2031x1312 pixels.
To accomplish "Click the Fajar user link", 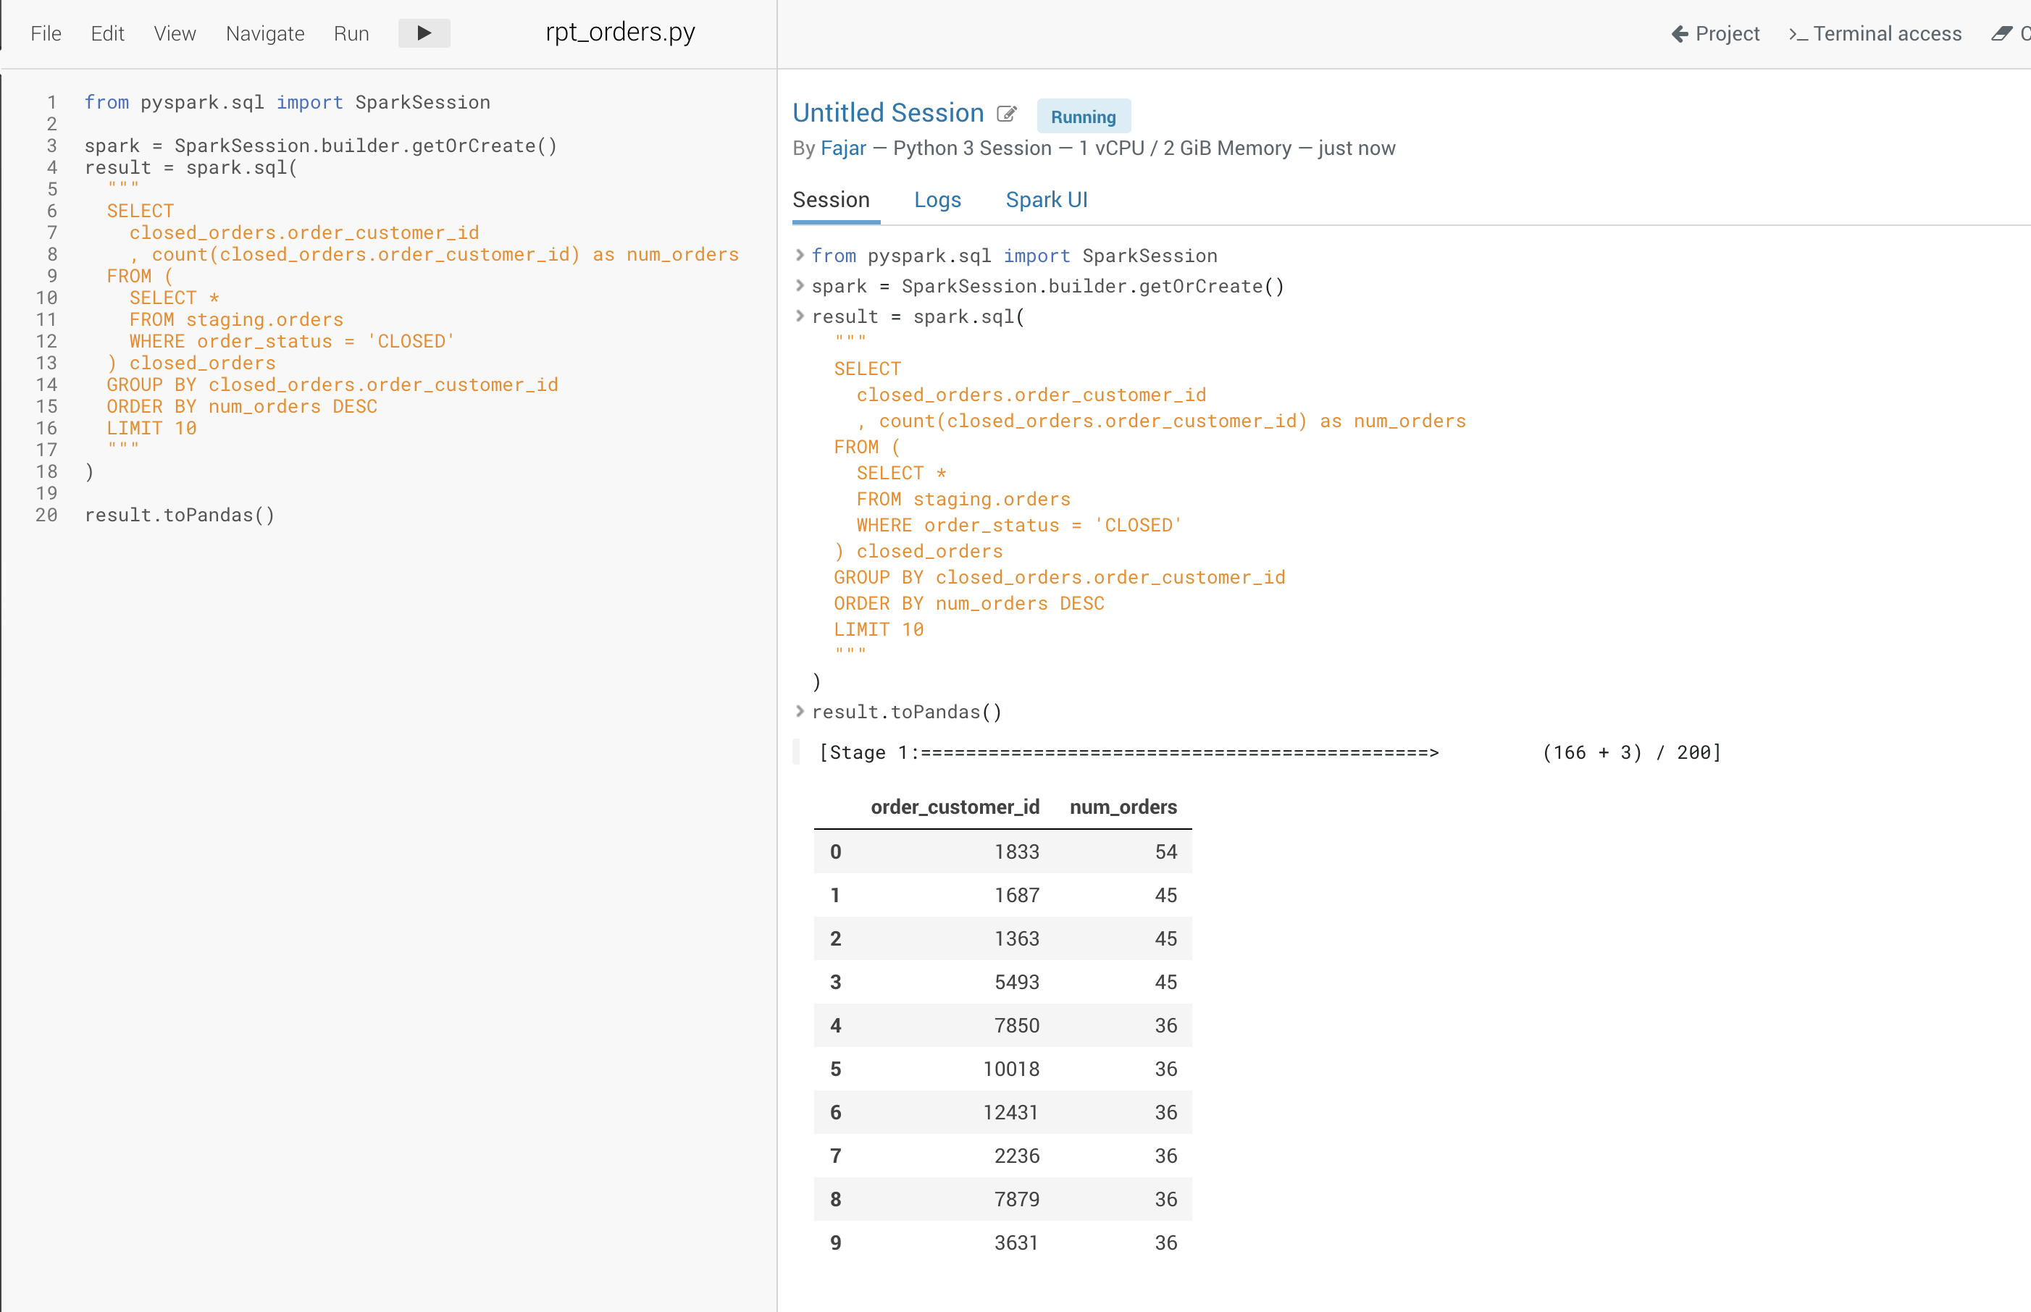I will pos(843,148).
